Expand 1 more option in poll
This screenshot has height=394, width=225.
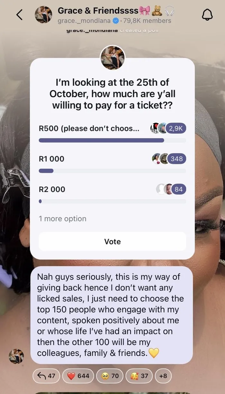(x=63, y=219)
